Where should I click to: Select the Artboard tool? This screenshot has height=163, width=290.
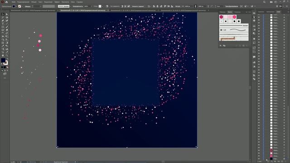[x=3, y=53]
